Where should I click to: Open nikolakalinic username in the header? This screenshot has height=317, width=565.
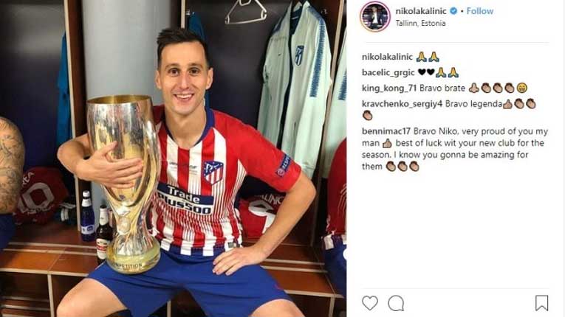tap(421, 11)
